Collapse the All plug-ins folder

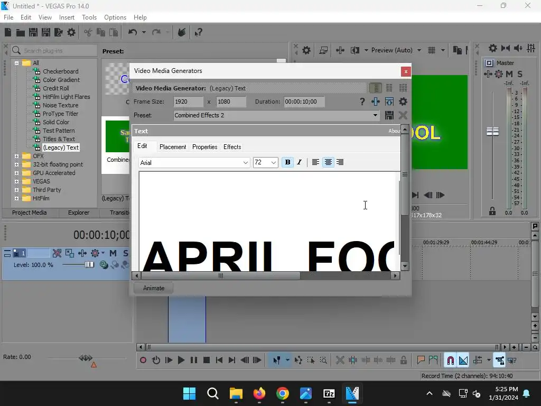pyautogui.click(x=16, y=63)
